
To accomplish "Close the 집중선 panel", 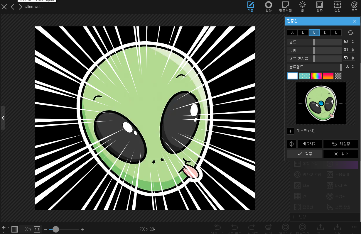I will (355, 21).
